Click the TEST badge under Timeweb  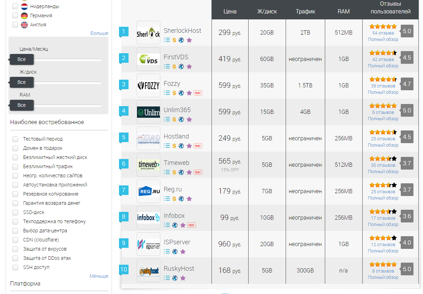[198, 172]
